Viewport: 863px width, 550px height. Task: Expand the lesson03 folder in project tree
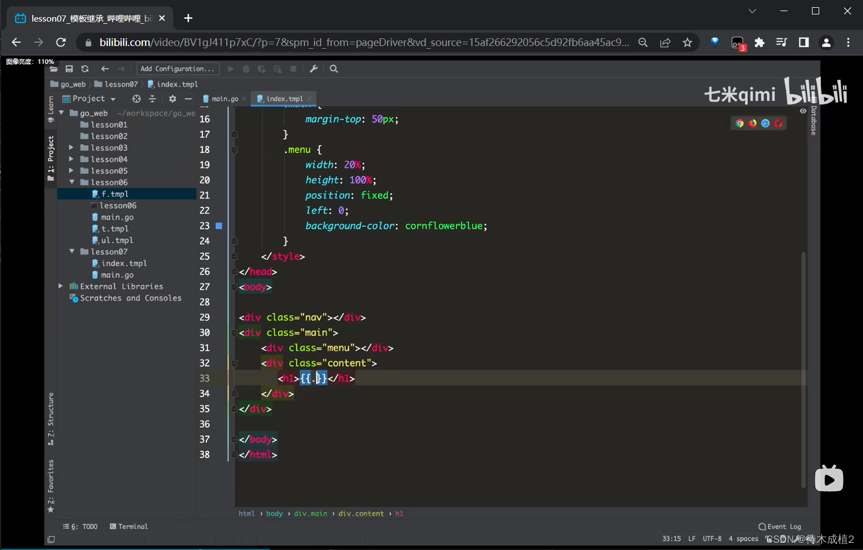(71, 147)
